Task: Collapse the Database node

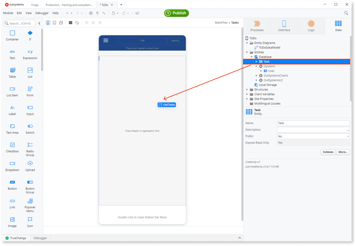Action: point(252,57)
